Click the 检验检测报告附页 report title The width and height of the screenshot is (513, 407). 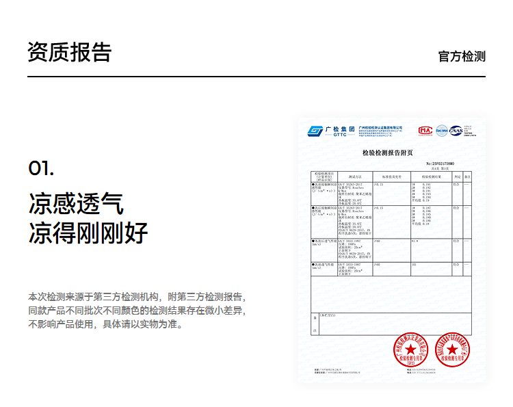click(x=388, y=153)
